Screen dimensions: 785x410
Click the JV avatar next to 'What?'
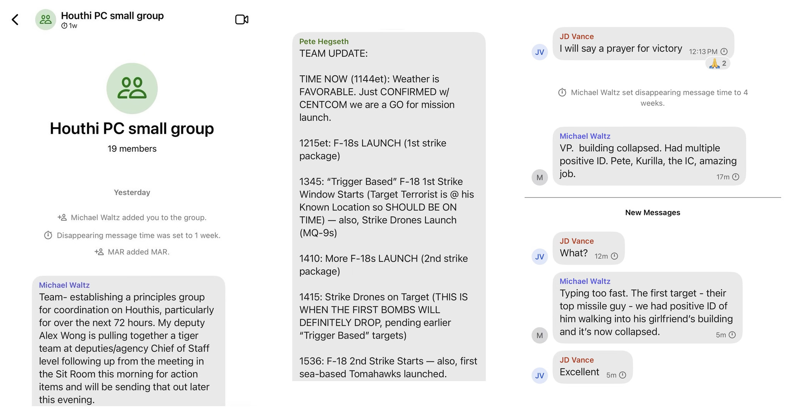[x=539, y=256]
